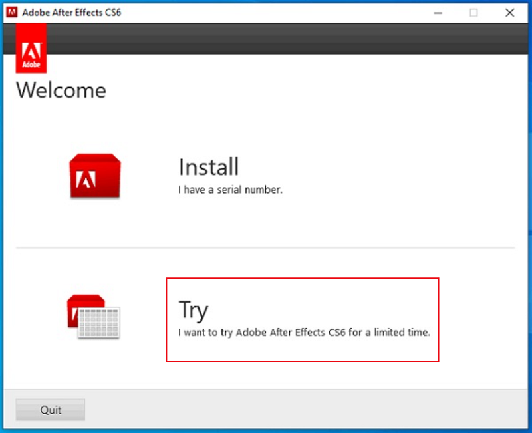
Task: Click the small red app icon before the title text
Action: coord(11,12)
